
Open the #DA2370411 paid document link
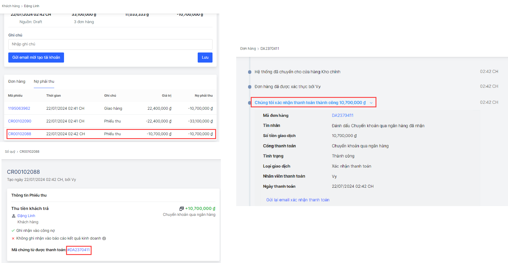(79, 250)
